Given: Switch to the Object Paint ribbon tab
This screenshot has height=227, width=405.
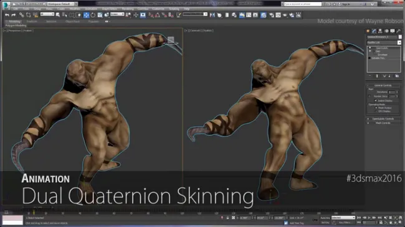Looking at the screenshot, I should 72,21.
